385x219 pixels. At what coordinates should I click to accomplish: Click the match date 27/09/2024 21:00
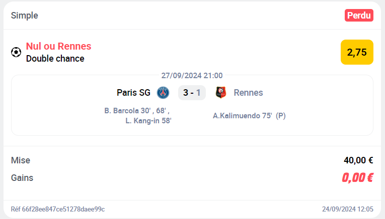(x=192, y=76)
